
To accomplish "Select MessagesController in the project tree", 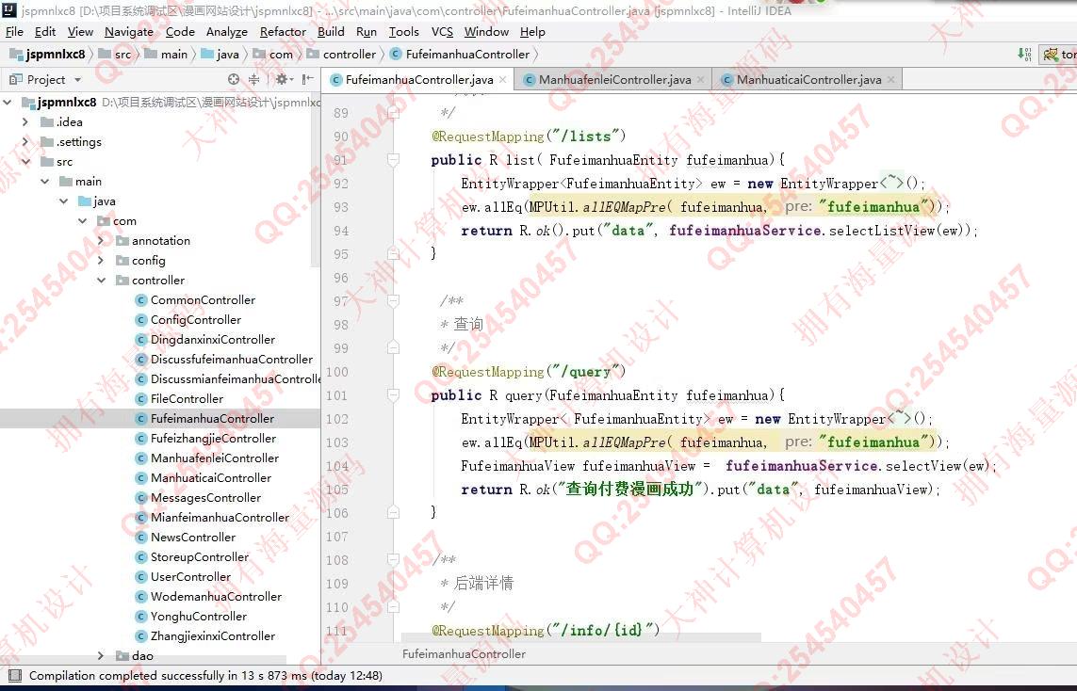I will tap(206, 497).
